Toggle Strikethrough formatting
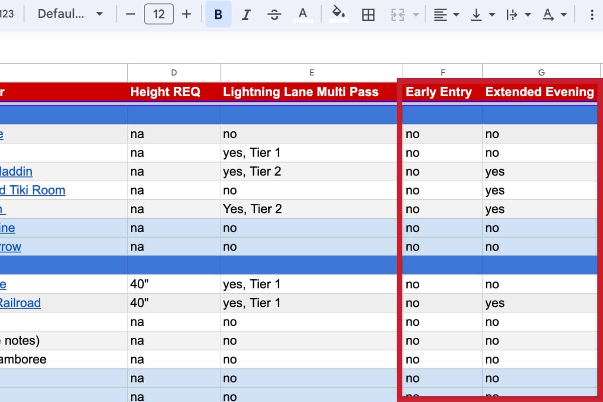The height and width of the screenshot is (402, 603). 274,14
